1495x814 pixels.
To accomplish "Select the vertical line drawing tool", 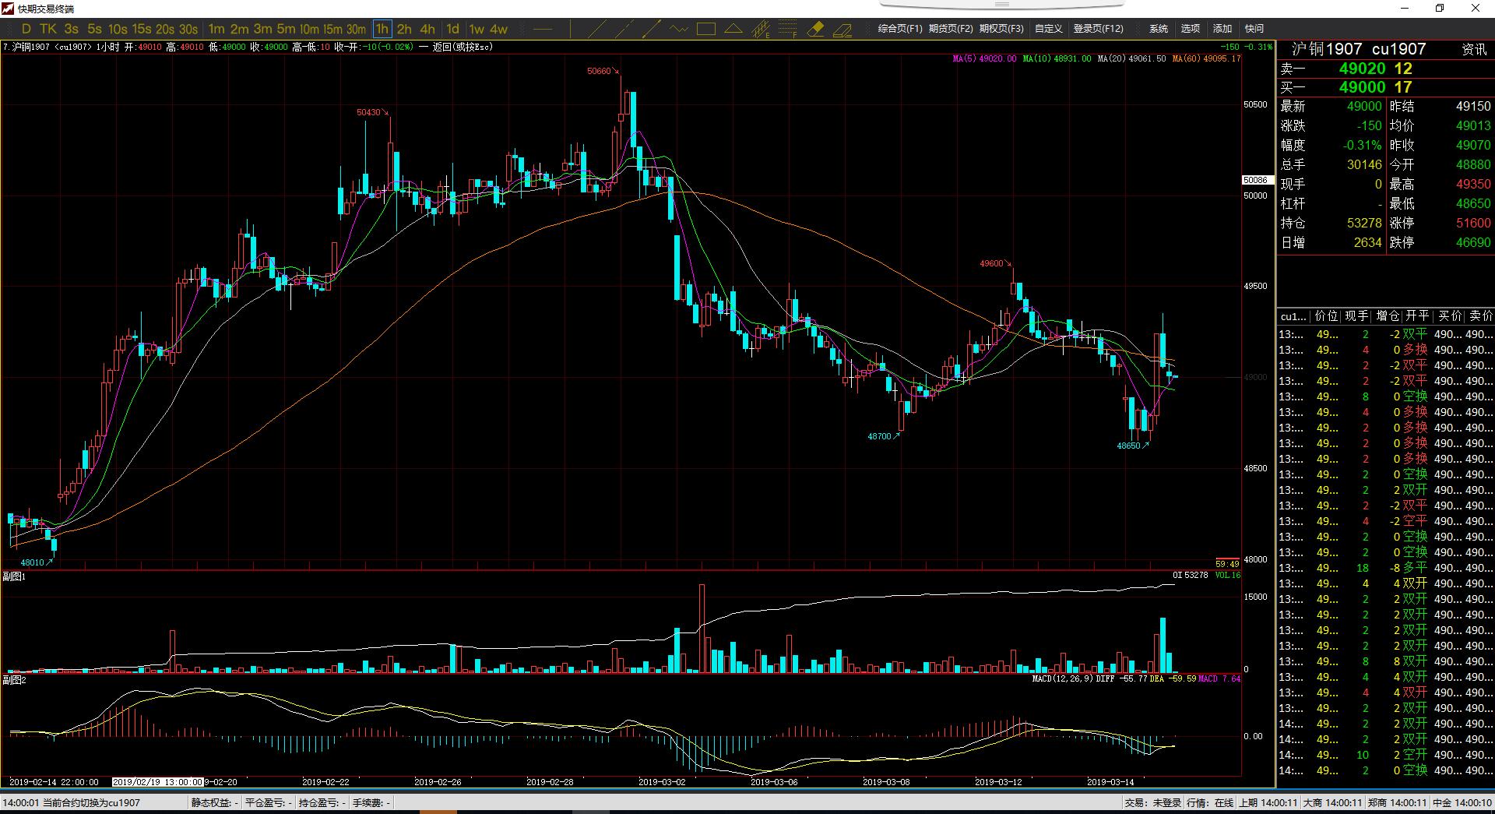I will [x=570, y=29].
